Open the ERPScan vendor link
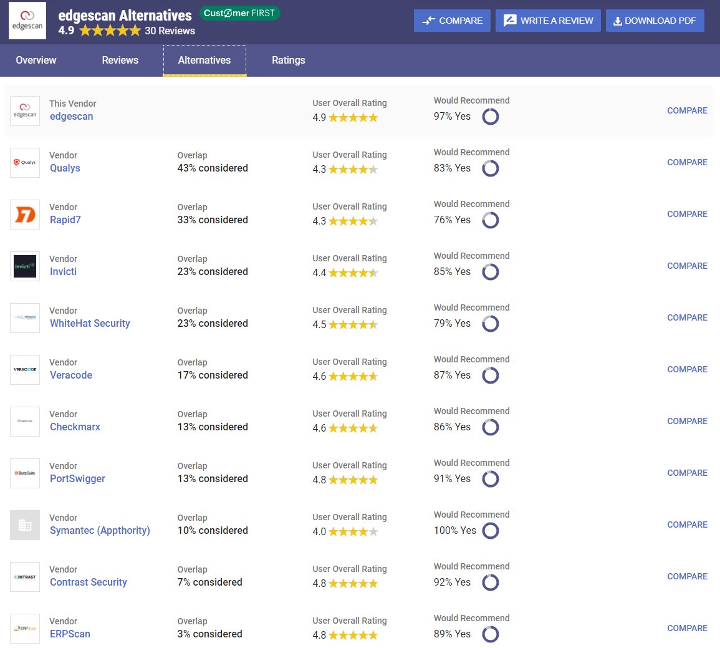 pos(70,634)
